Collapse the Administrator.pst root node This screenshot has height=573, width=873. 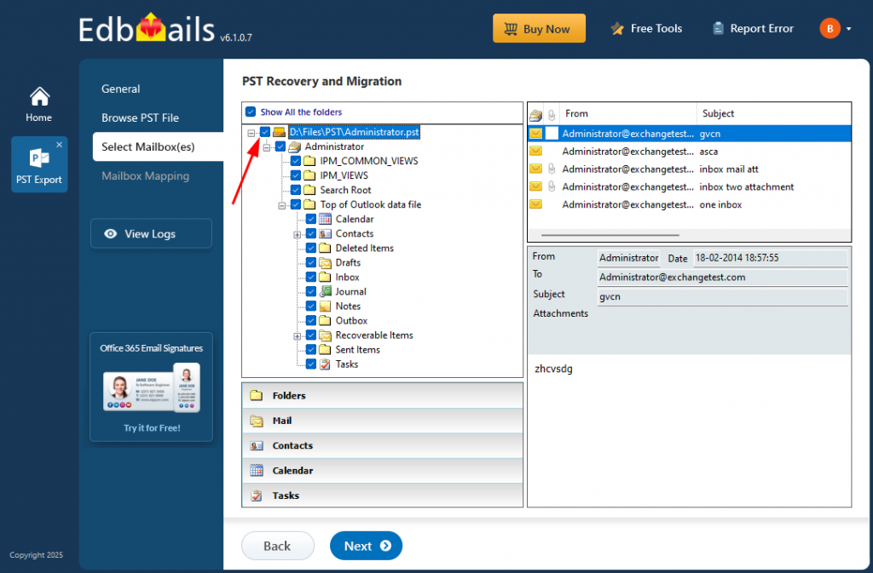pos(251,133)
